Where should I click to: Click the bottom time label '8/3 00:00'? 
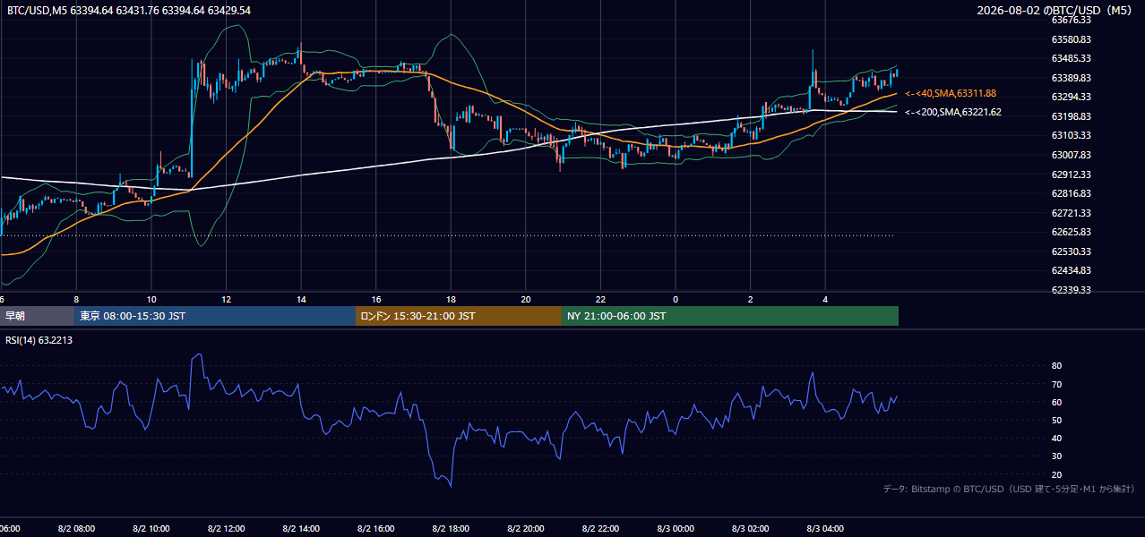[676, 529]
